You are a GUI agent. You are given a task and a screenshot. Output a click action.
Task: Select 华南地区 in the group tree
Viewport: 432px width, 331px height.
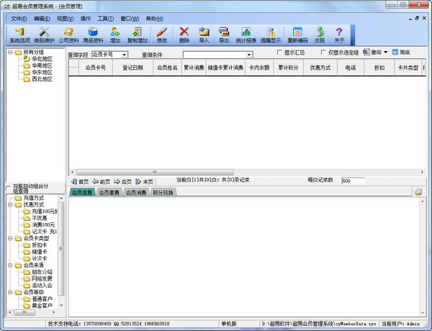click(40, 65)
